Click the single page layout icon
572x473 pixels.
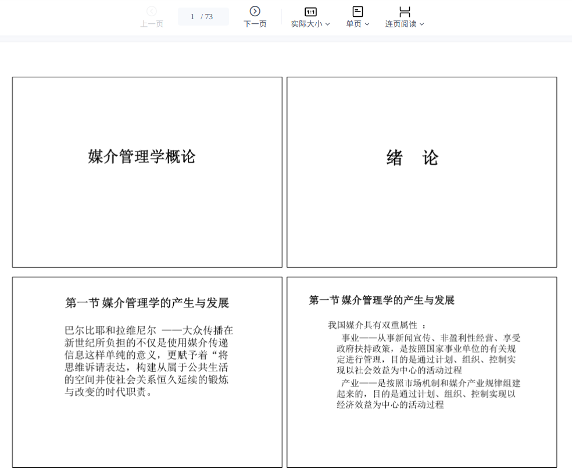pos(357,12)
